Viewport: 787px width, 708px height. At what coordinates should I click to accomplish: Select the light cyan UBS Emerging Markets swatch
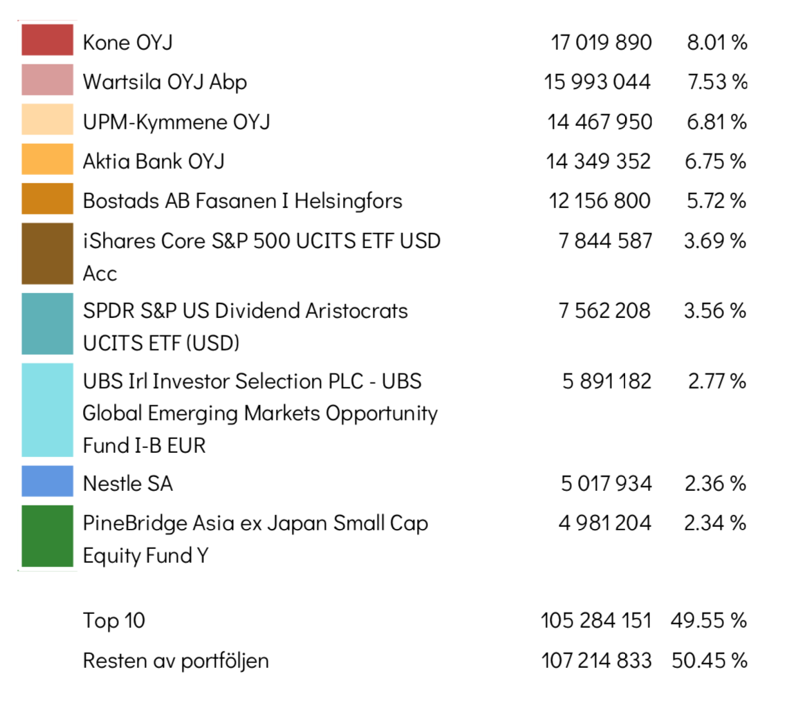(47, 410)
